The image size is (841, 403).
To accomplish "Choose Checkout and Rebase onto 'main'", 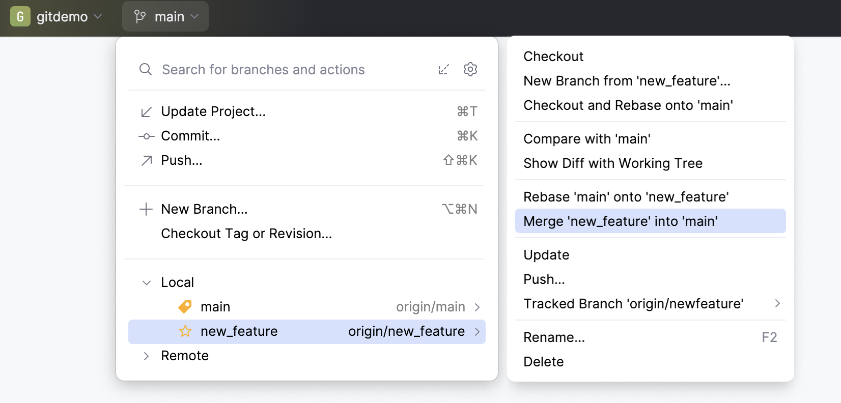I will (628, 105).
